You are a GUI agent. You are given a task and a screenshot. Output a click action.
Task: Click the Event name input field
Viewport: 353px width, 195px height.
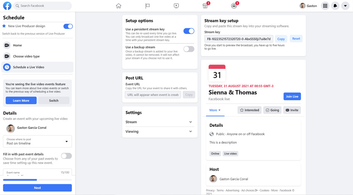tap(37, 173)
